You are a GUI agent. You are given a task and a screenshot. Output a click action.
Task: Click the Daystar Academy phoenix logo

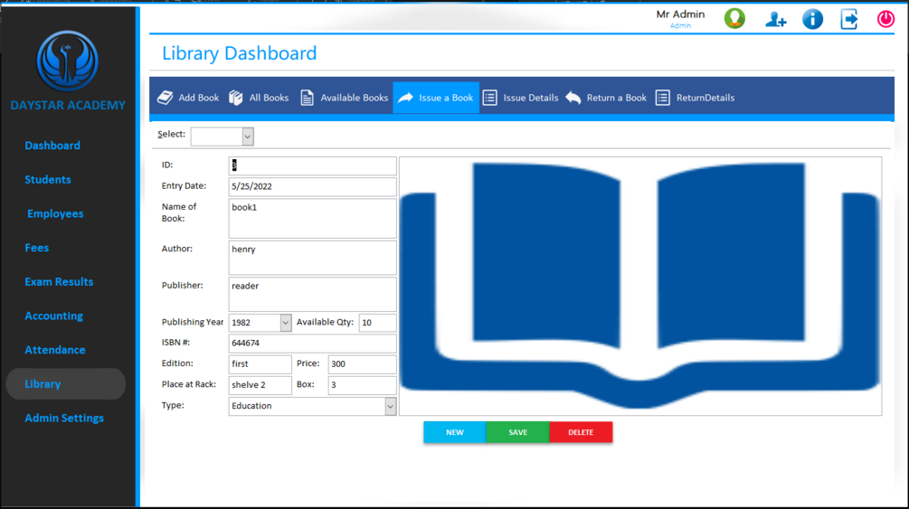[x=67, y=61]
